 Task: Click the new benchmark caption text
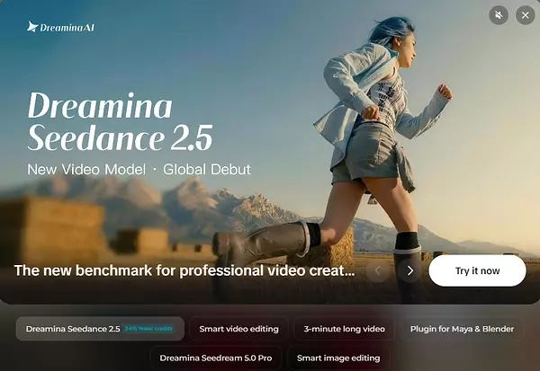click(184, 270)
